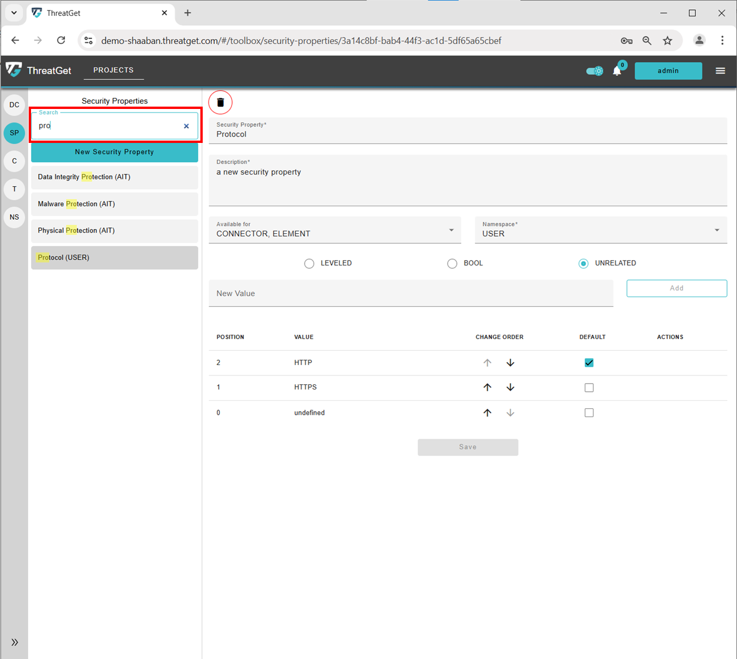Select Data Integrity Protection (AIT)
Screen dimensions: 737x659
click(114, 177)
